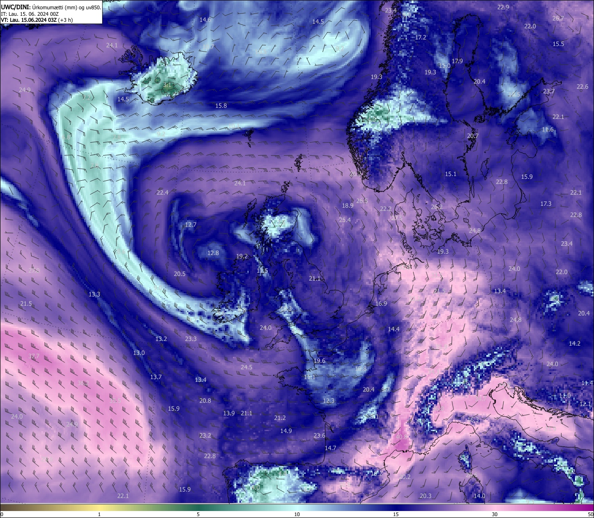Image resolution: width=594 pixels, height=518 pixels.
Task: Click the UWC/DINI map title text
Action: click(51, 7)
